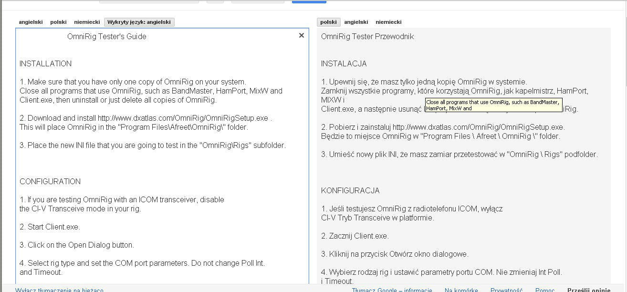Click the translated line 'Będzie to miejsce OmniRig...'
The image size is (627, 292).
pos(440,136)
